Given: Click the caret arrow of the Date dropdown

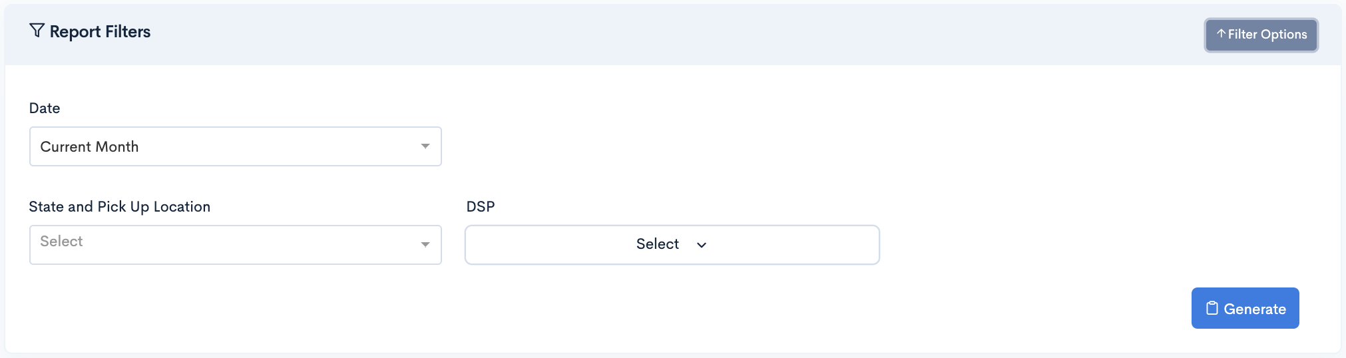Looking at the screenshot, I should pyautogui.click(x=425, y=146).
